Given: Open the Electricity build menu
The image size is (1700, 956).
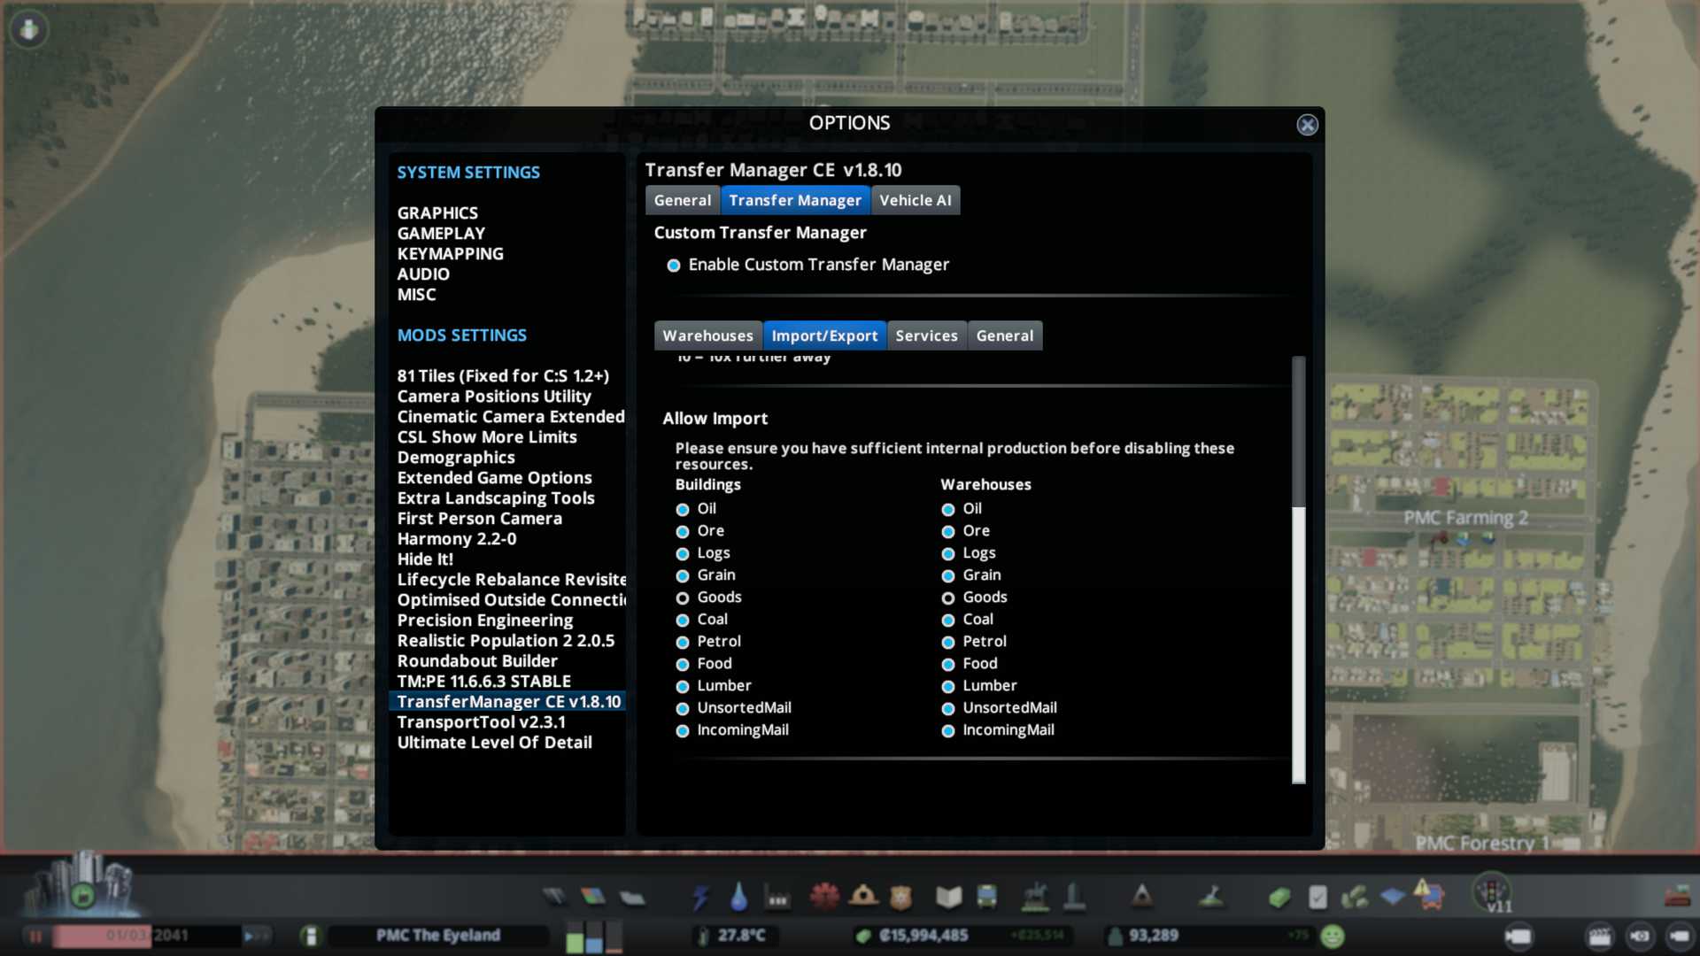Looking at the screenshot, I should coord(700,898).
